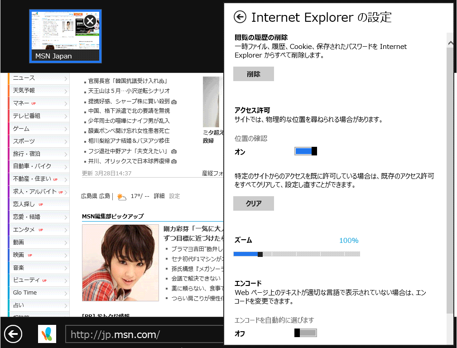Open headline 相川梨絵アナ結婚＆バヌアツ移住

click(129, 140)
